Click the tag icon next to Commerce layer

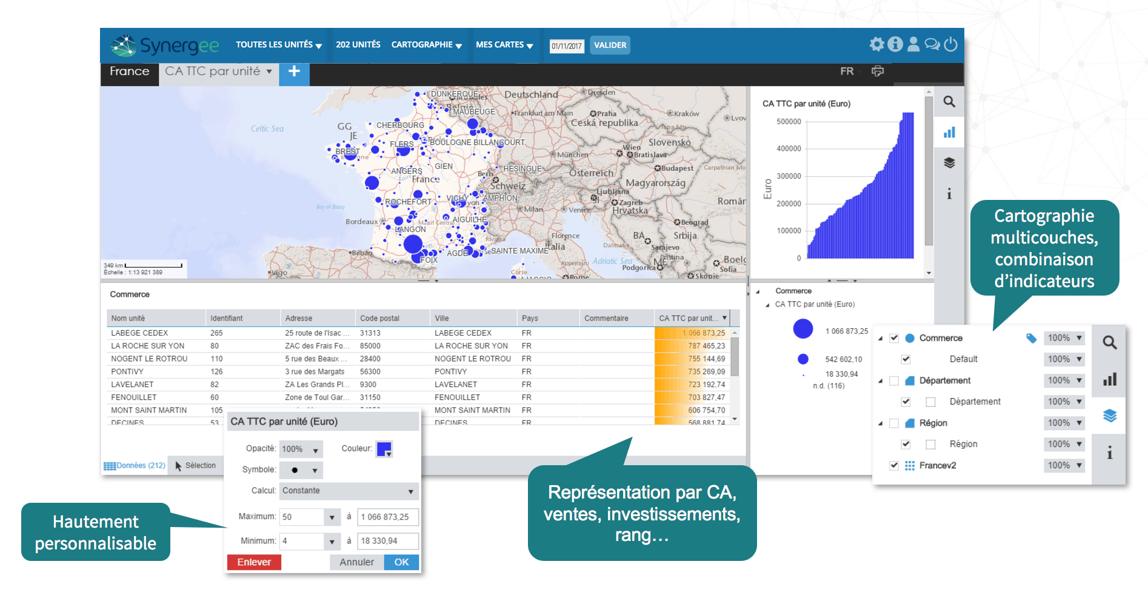pos(1031,338)
